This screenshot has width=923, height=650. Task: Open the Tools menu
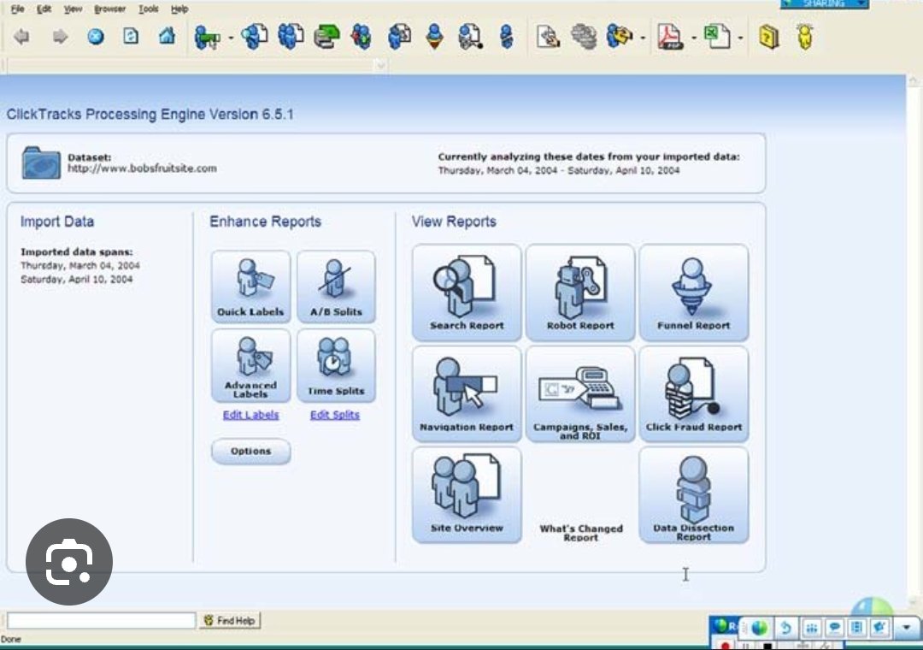coord(149,9)
